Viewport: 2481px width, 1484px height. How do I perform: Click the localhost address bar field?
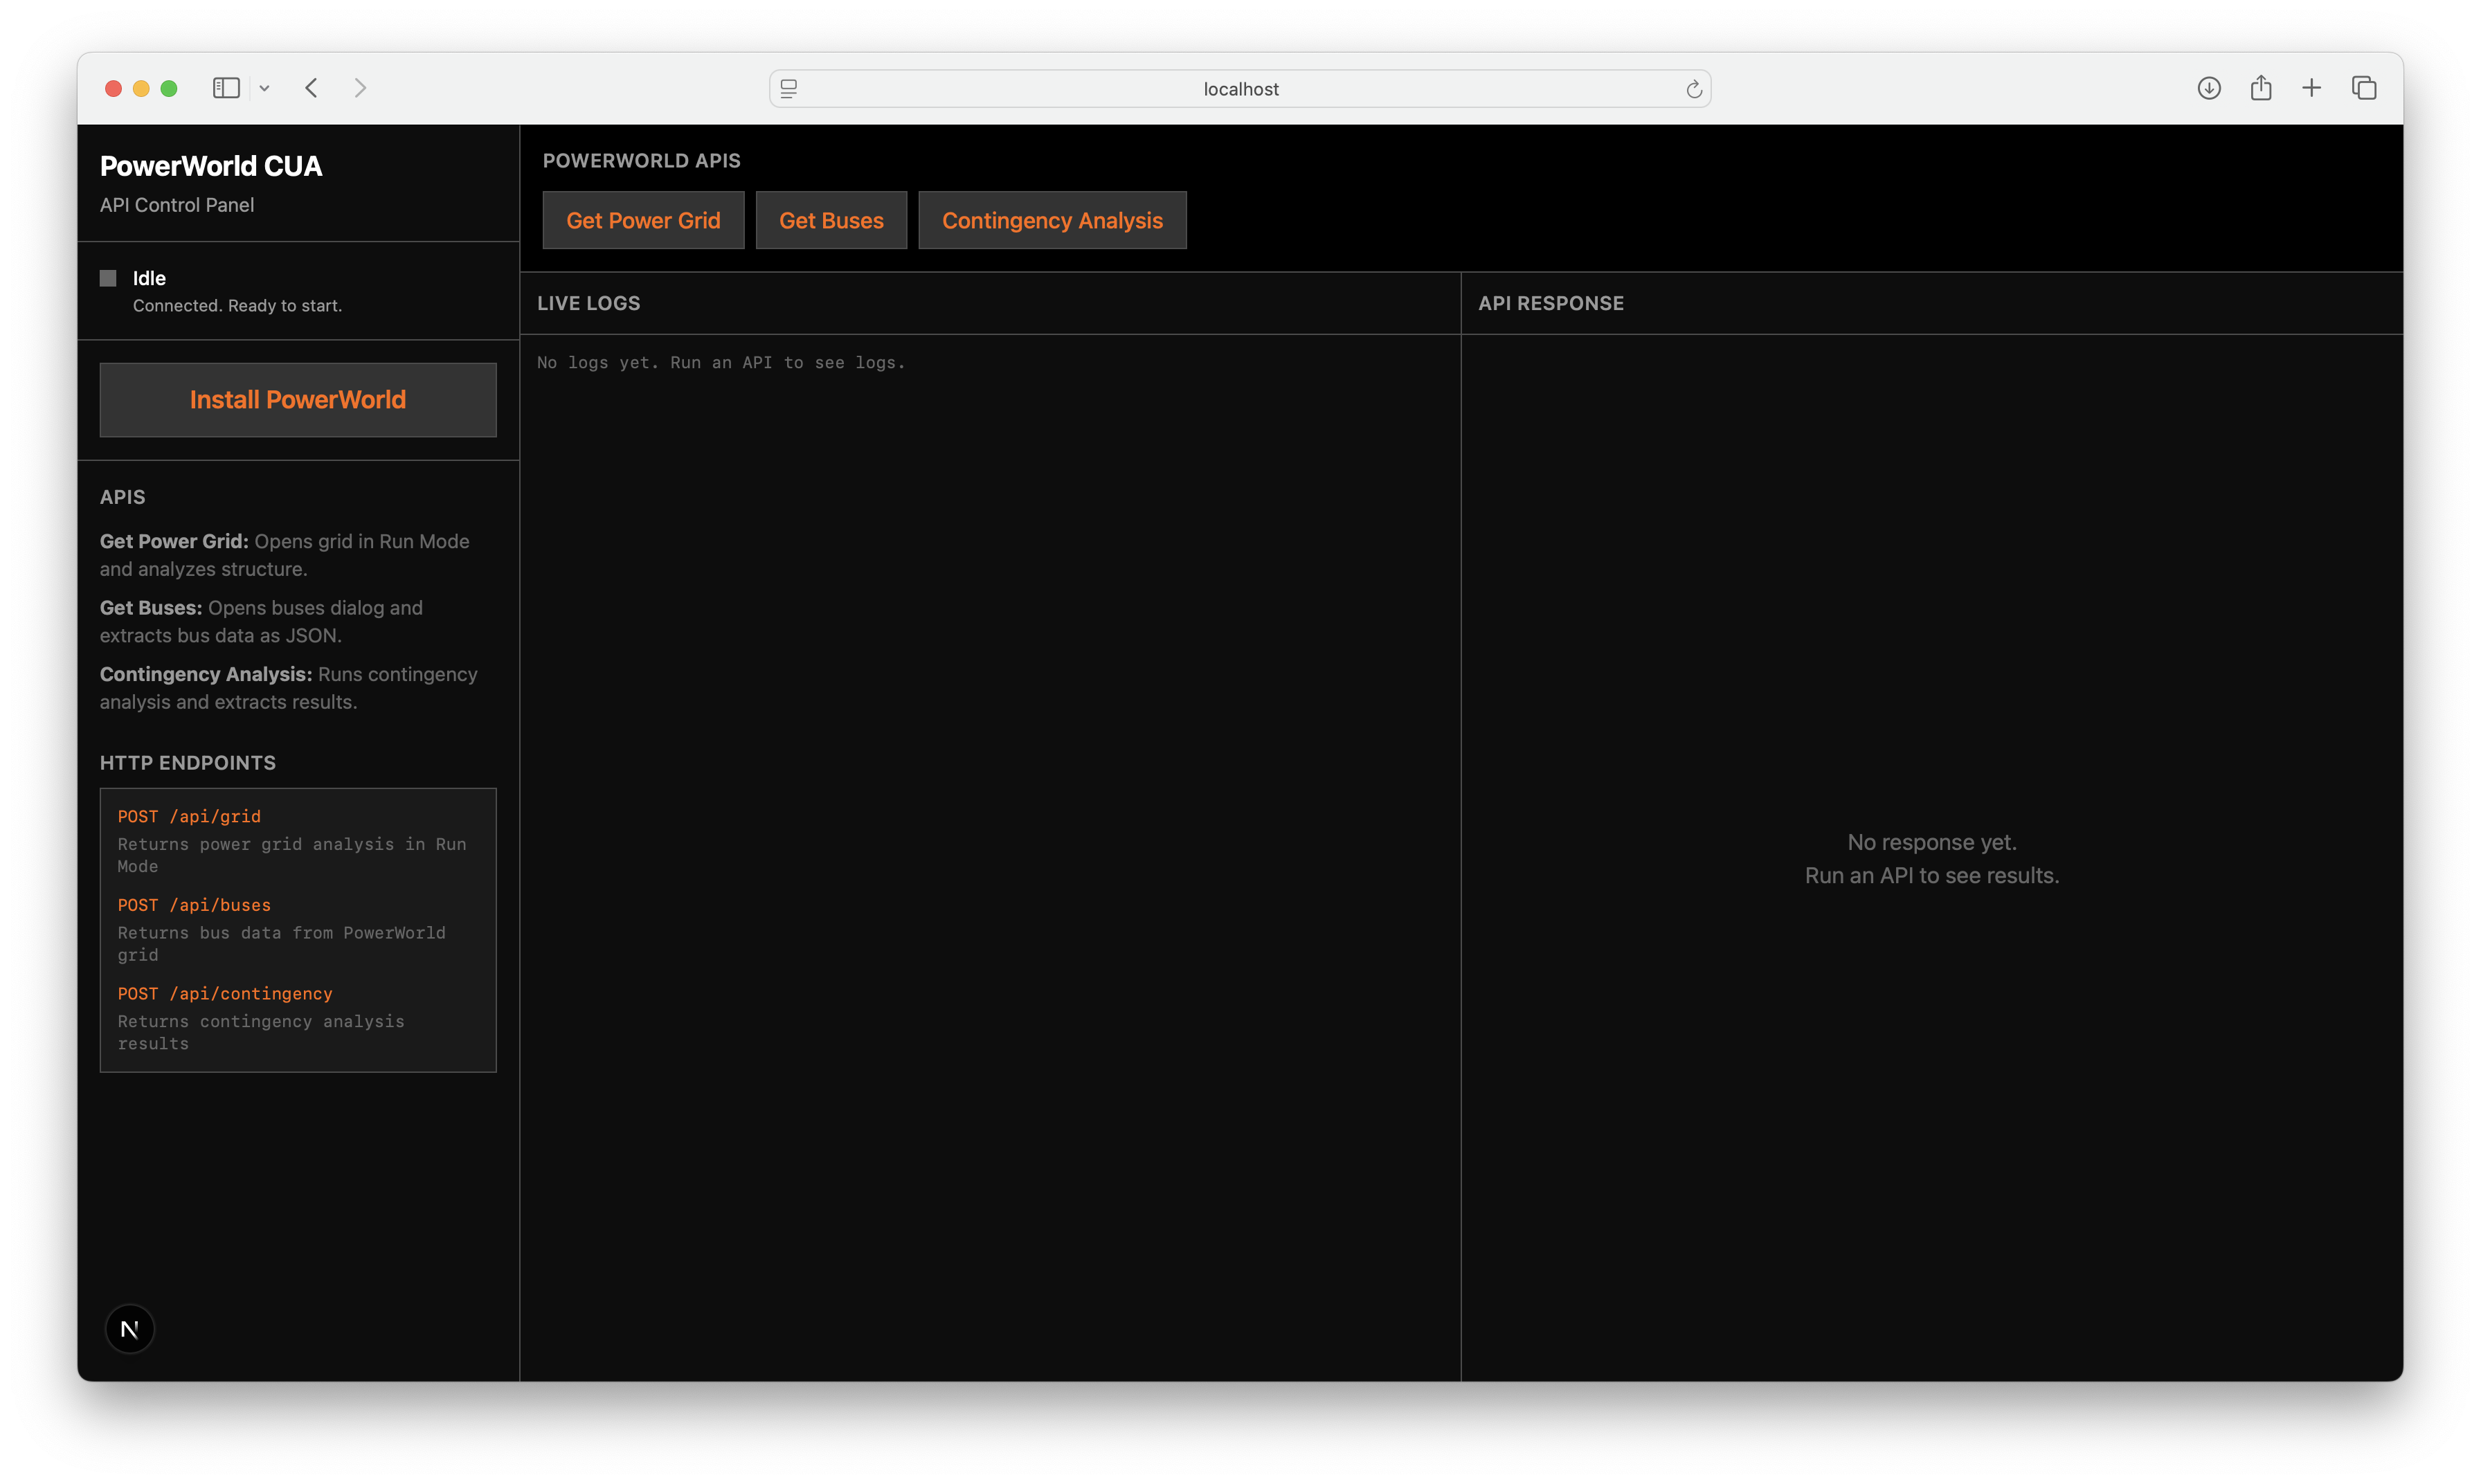[x=1240, y=89]
